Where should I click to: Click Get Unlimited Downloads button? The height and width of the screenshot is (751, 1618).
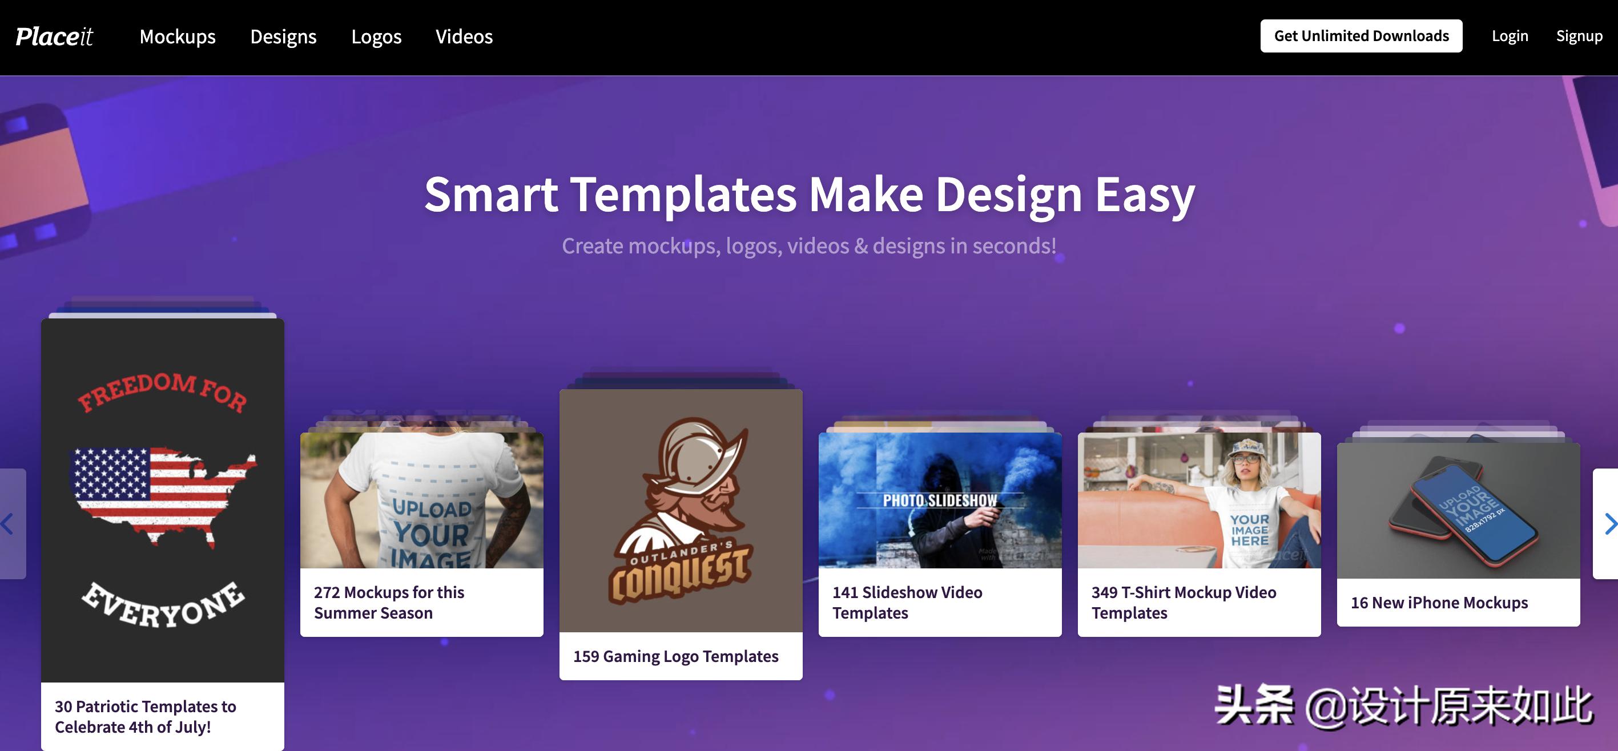1361,37
